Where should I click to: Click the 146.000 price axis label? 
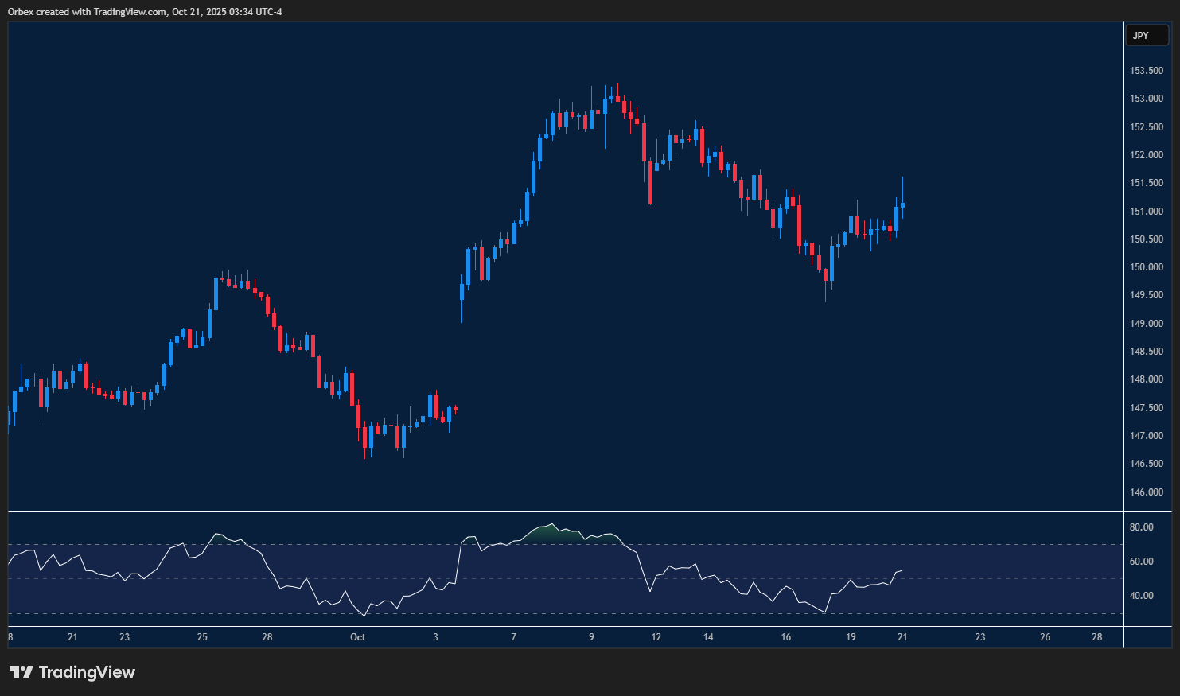point(1146,492)
